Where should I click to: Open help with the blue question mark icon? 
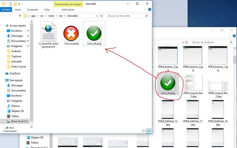[150, 9]
